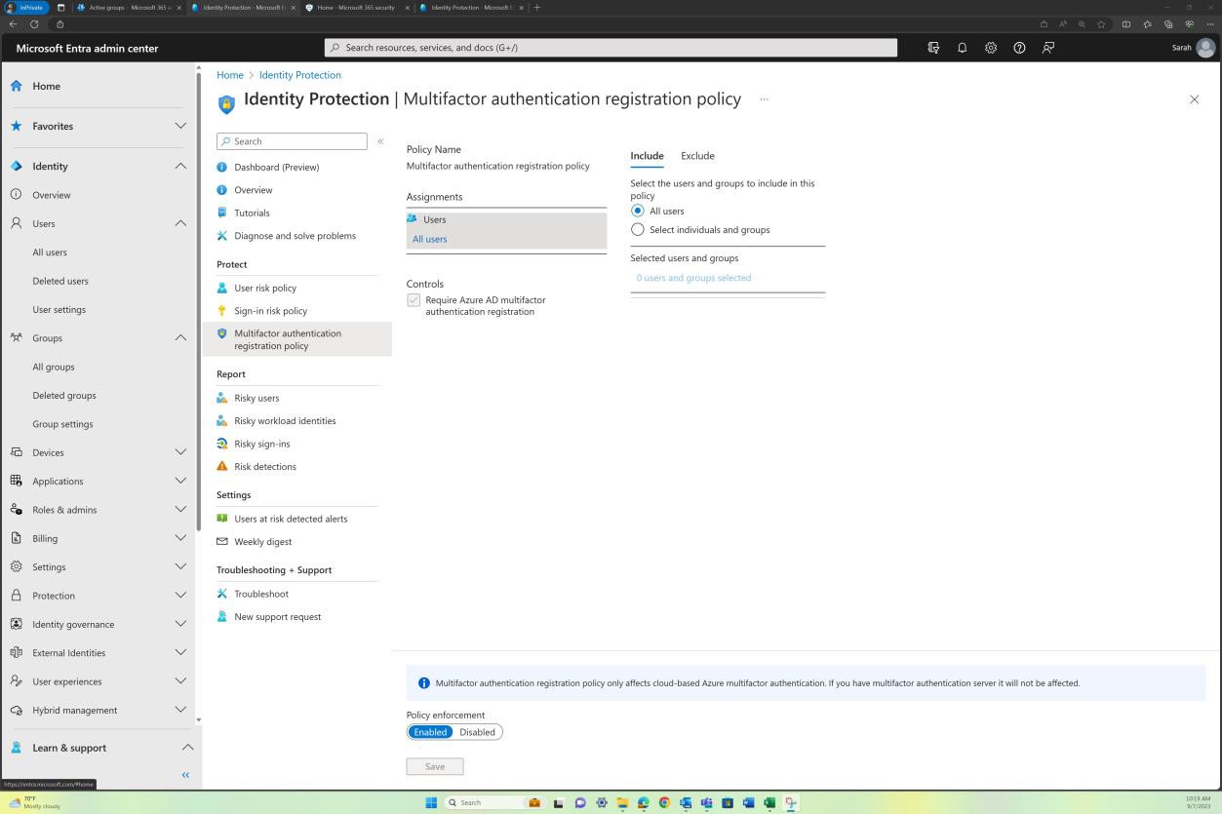Open the Risky users report
1222x814 pixels.
tap(256, 398)
